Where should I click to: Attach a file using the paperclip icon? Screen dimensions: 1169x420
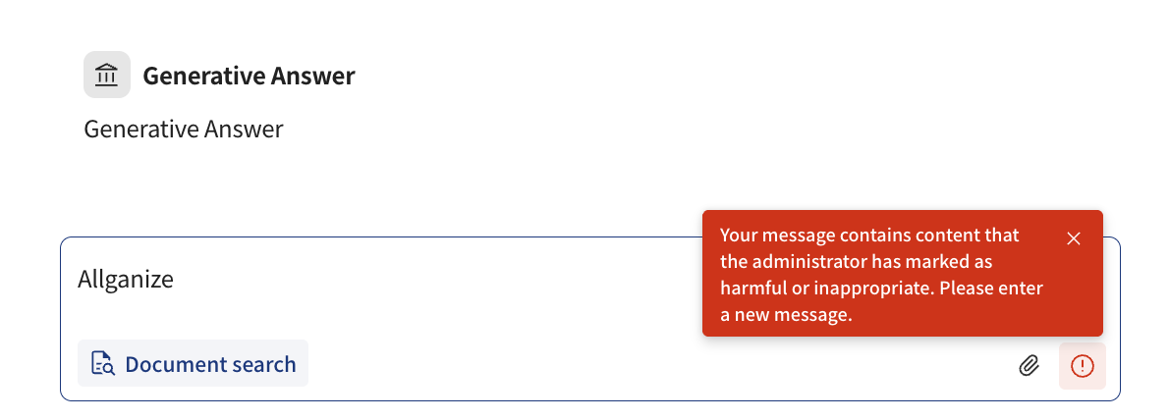click(1029, 366)
